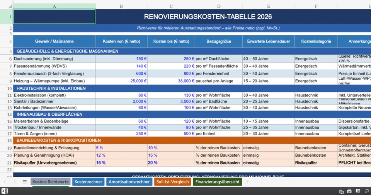Click the 12 % value in HOAI row
Viewport: 371px width, 195px height.
[x=121, y=155]
